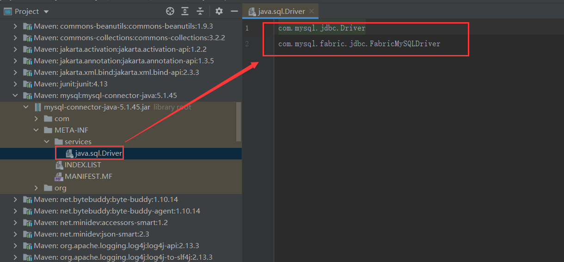The image size is (564, 262).
Task: Click library icon of junit:junit:4.13
Action: (27, 84)
